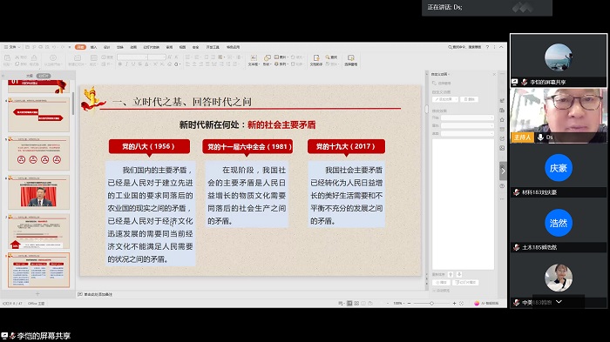The width and height of the screenshot is (610, 342).
Task: Select the Xi Jinping photo slide thumbnail
Action: point(38,192)
